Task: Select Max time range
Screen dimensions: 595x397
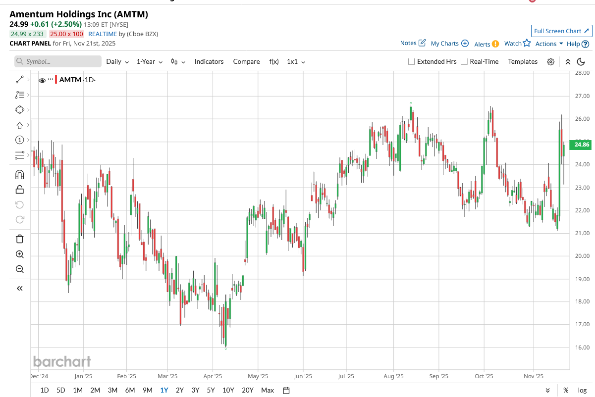Action: click(268, 390)
